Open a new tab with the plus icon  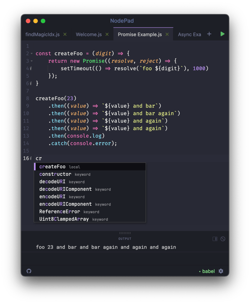[209, 34]
